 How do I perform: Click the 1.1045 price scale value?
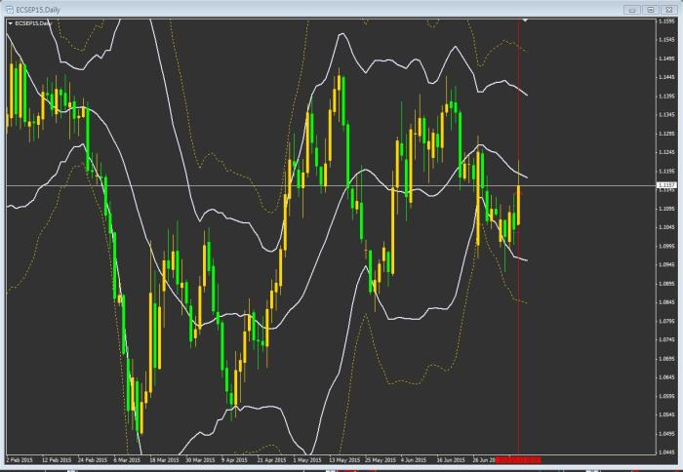pos(666,227)
